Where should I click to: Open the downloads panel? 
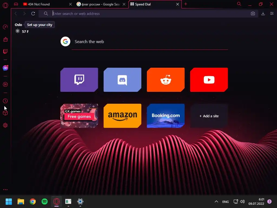[x=263, y=14]
